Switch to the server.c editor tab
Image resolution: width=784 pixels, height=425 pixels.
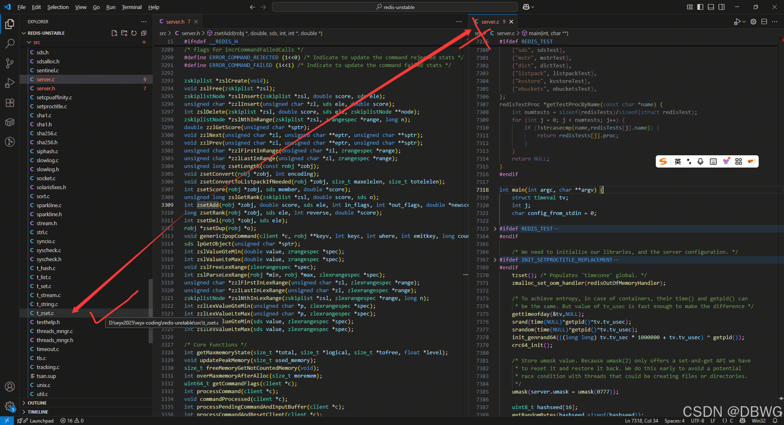click(x=492, y=22)
